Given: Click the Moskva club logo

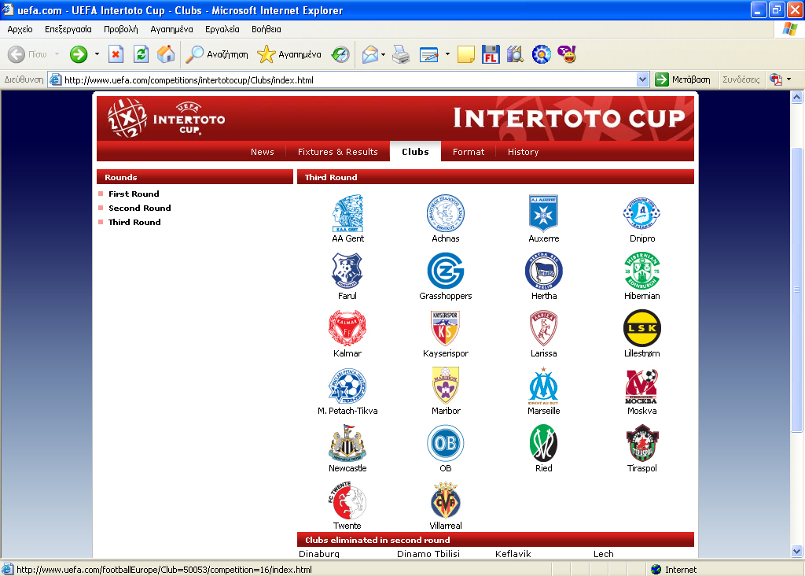Looking at the screenshot, I should point(641,386).
